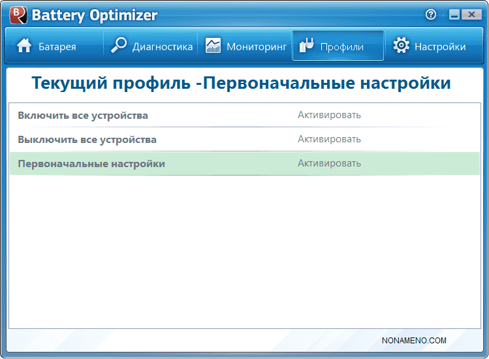Select the Настройки tab label

click(x=440, y=46)
